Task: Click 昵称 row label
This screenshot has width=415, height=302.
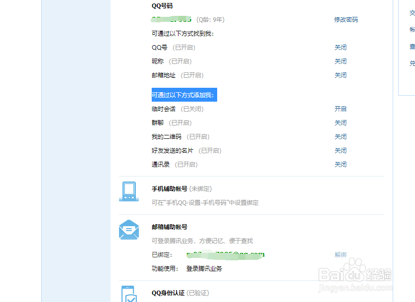Action: tap(158, 61)
